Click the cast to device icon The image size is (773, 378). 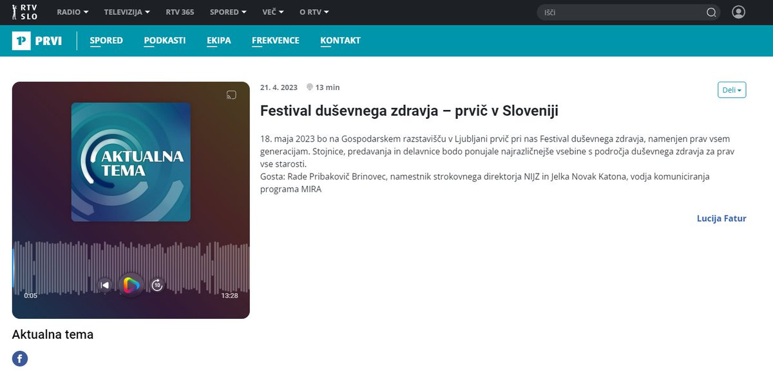coord(232,95)
